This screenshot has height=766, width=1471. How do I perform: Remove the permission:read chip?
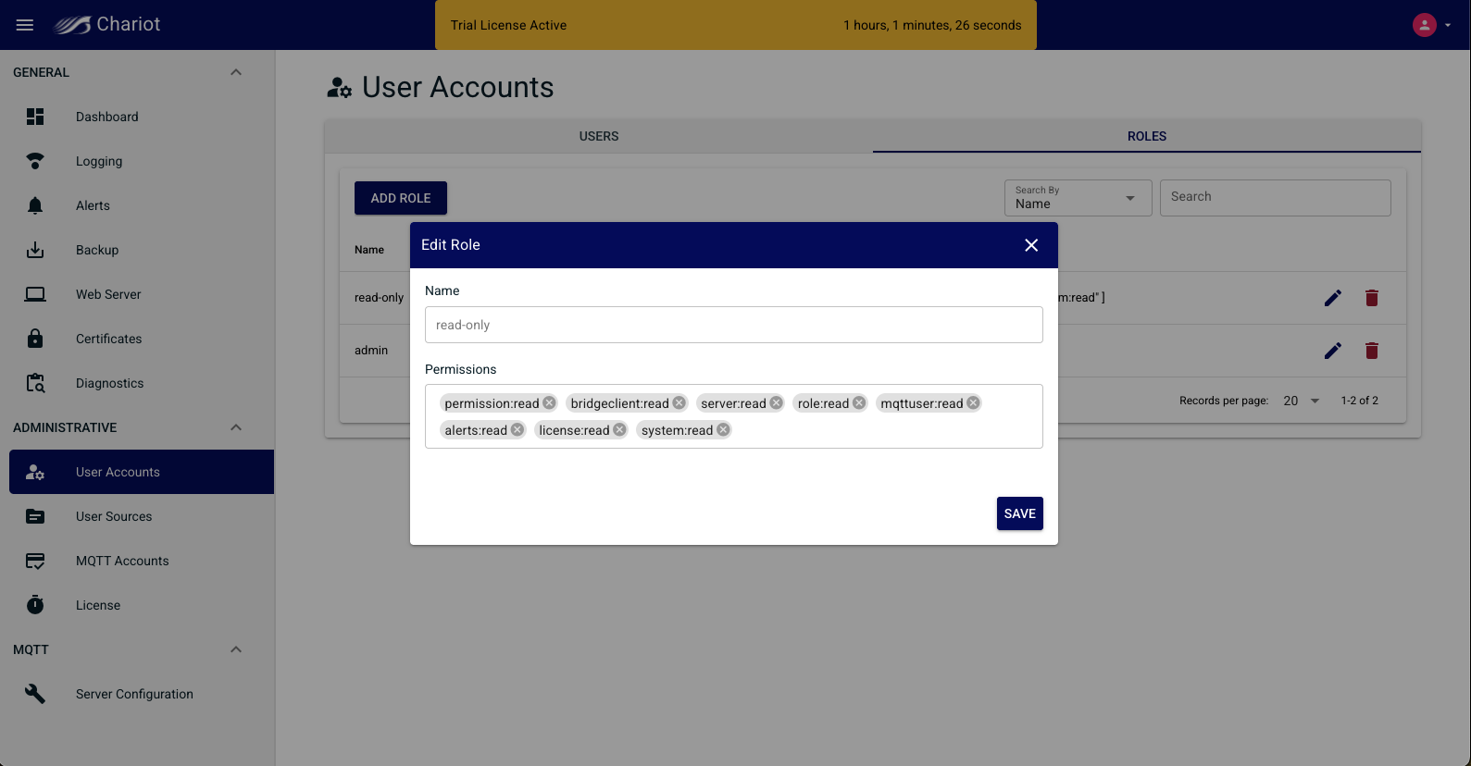549,403
